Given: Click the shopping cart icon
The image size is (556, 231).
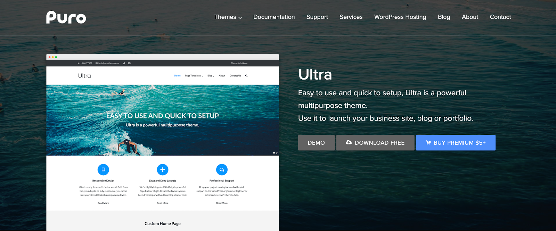Looking at the screenshot, I should pos(428,142).
